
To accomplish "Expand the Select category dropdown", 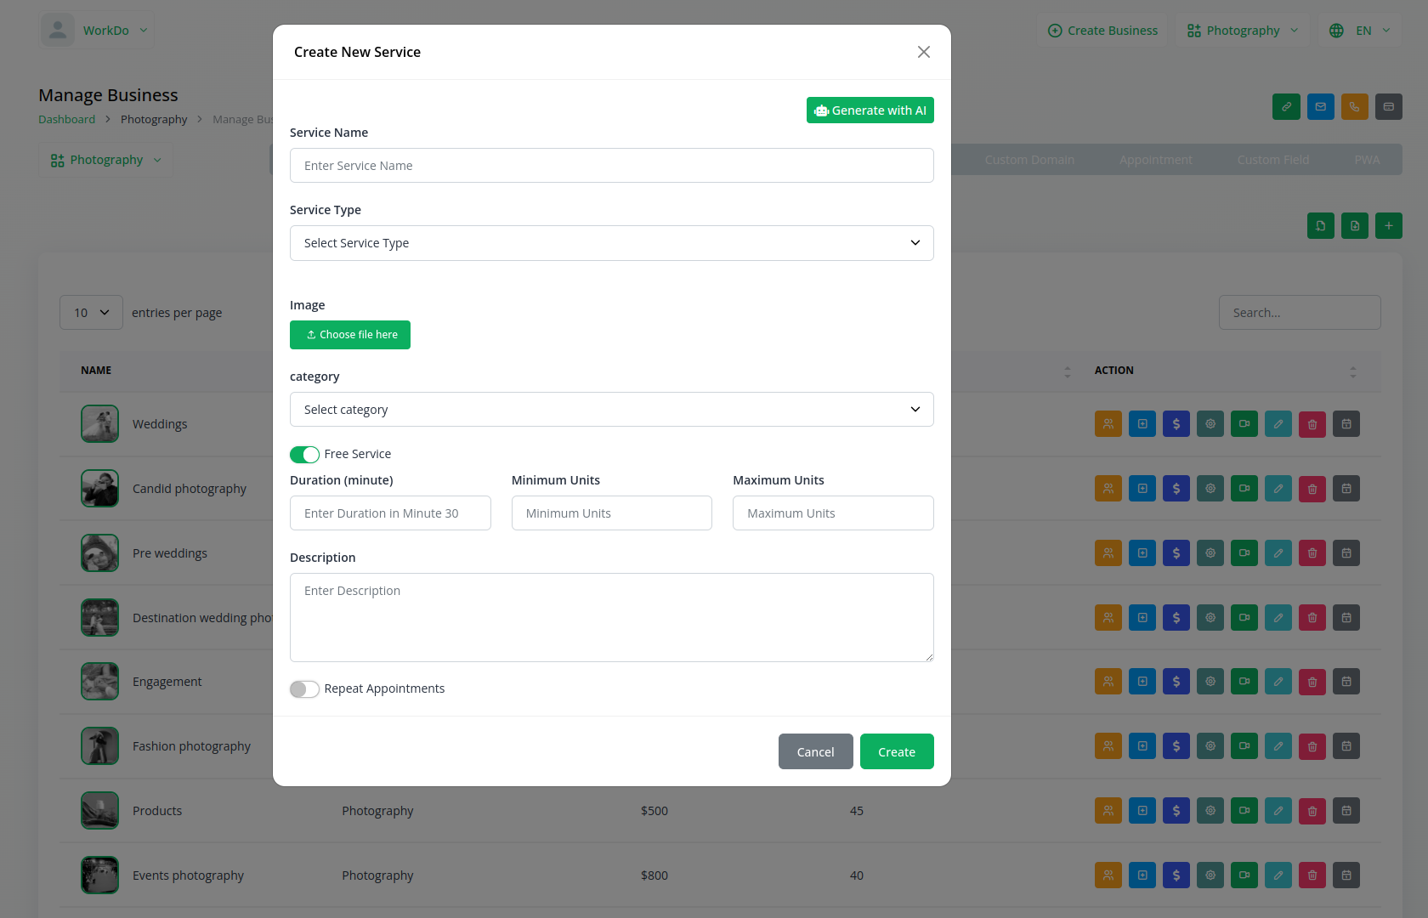I will [x=611, y=410].
